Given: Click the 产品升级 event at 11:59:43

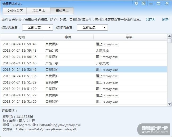Looking at the screenshot, I should 52,50.
